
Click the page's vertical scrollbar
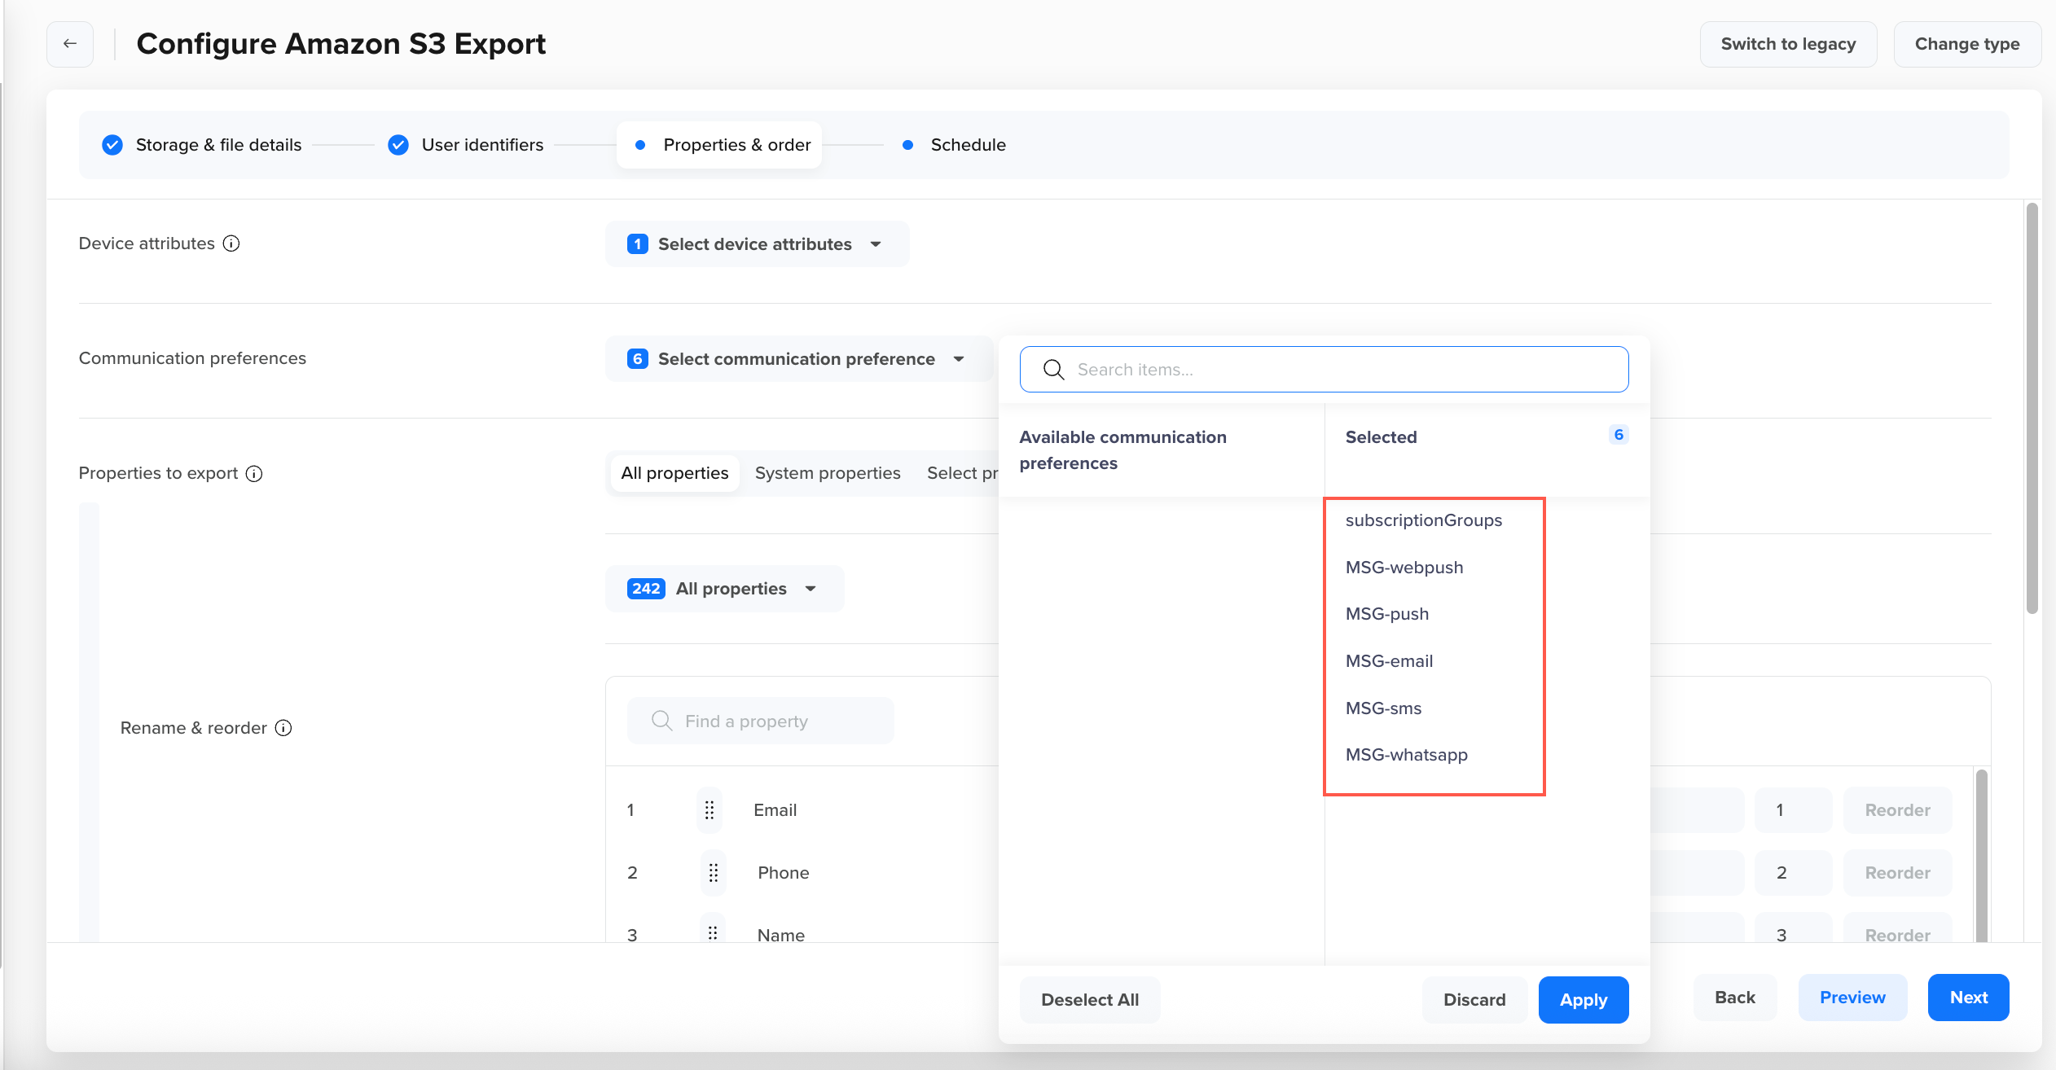tap(2032, 407)
